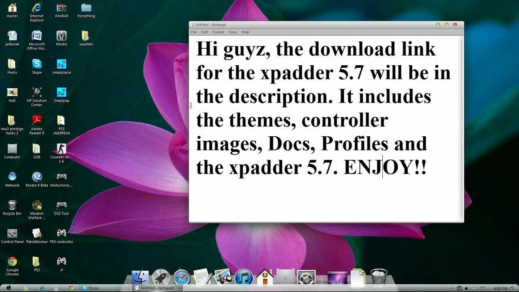The height and width of the screenshot is (292, 519).
Task: Open Chrome pinned on the taskbar
Action: [71, 288]
